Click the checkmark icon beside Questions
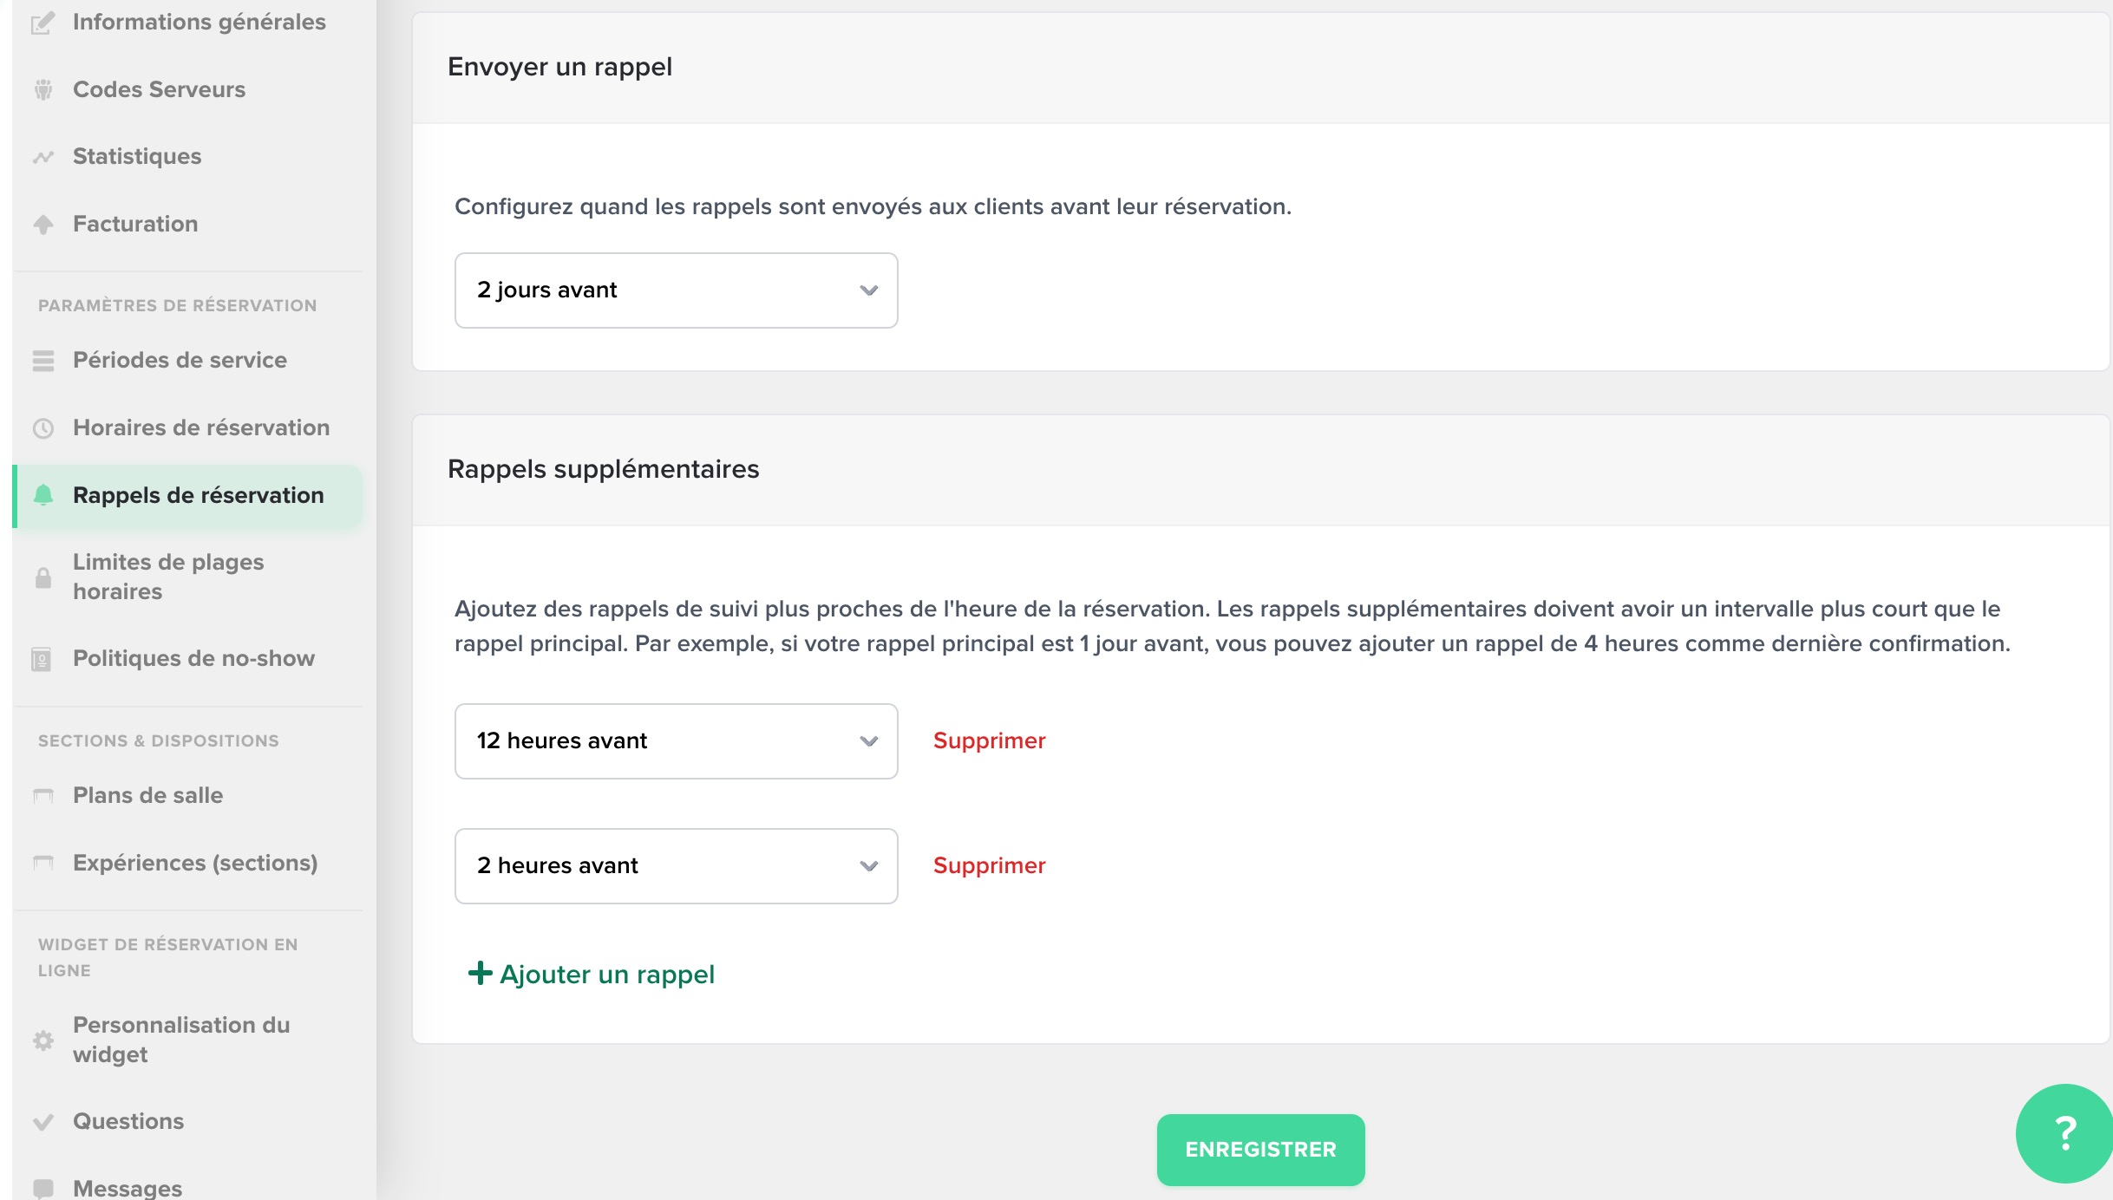Image resolution: width=2113 pixels, height=1200 pixels. tap(43, 1122)
